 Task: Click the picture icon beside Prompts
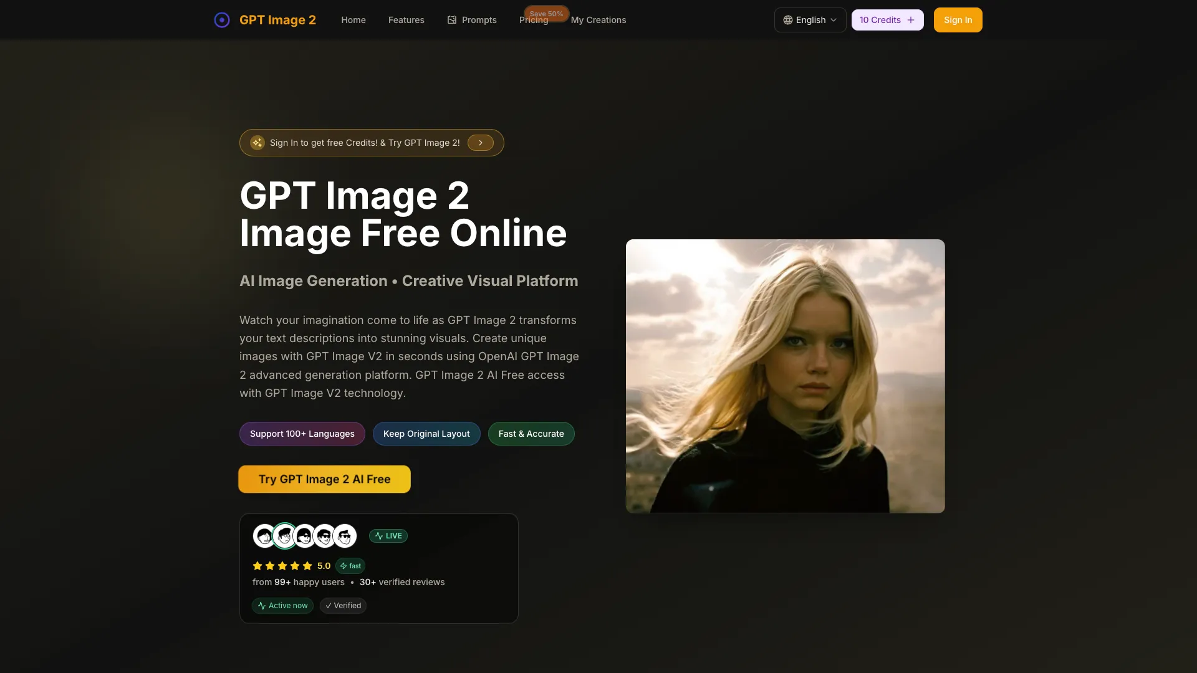click(451, 19)
